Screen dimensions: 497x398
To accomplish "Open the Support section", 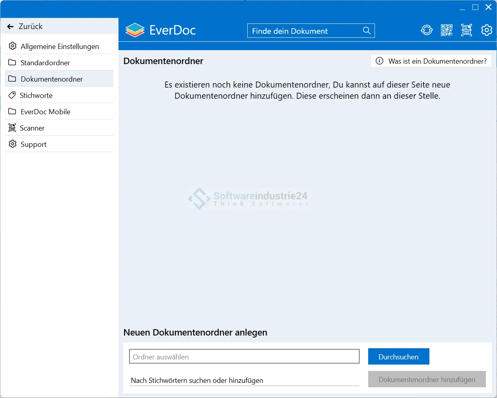I will coord(33,144).
